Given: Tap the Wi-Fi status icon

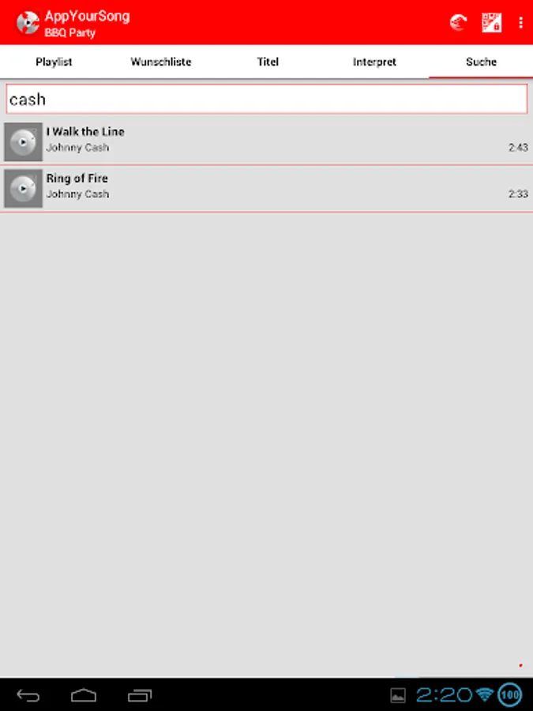Looking at the screenshot, I should pos(485,694).
